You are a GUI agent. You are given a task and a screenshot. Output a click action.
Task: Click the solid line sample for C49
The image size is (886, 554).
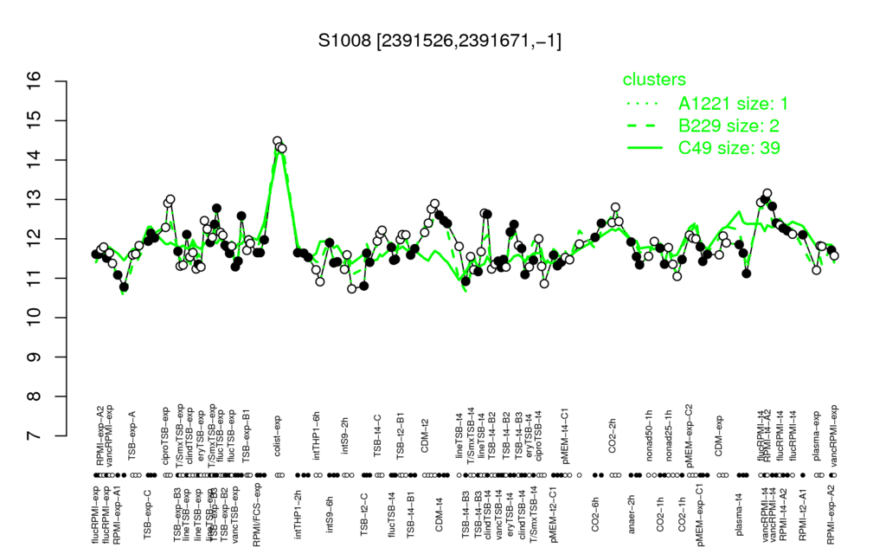tap(645, 147)
